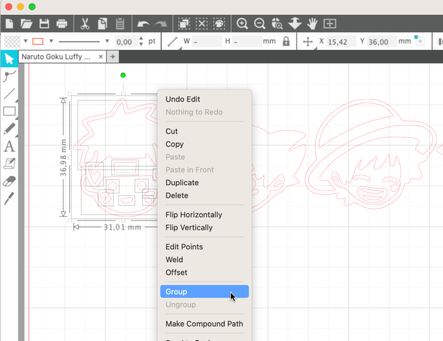This screenshot has width=443, height=341.
Task: Activate the Pan hand tool
Action: pos(312,23)
